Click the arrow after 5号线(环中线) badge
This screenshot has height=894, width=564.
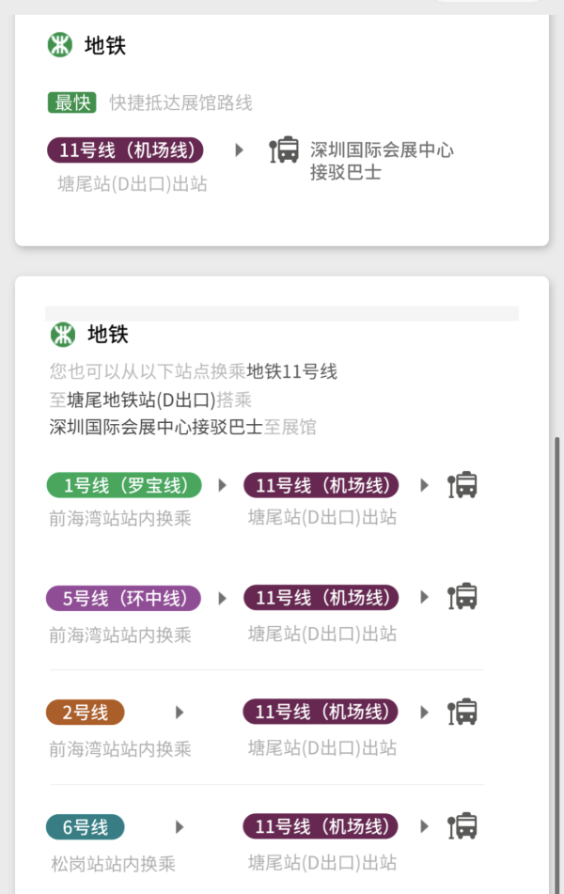pyautogui.click(x=223, y=598)
